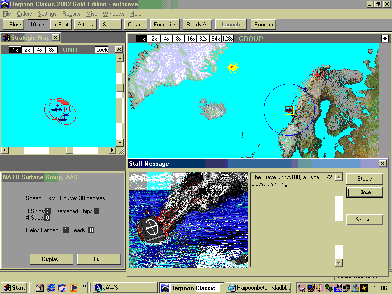Viewport: 392px width, 294px height.
Task: Expand the quick launch chevron on taskbar
Action: [x=84, y=286]
